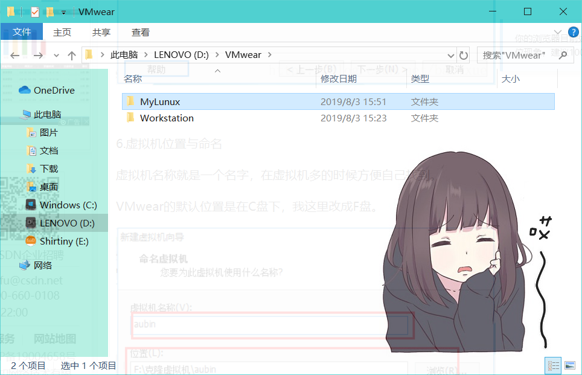This screenshot has width=582, height=375.
Task: Refresh the current folder
Action: click(x=464, y=56)
